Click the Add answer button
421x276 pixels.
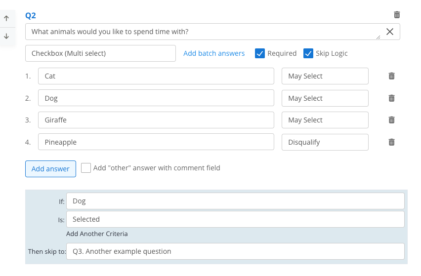[50, 169]
